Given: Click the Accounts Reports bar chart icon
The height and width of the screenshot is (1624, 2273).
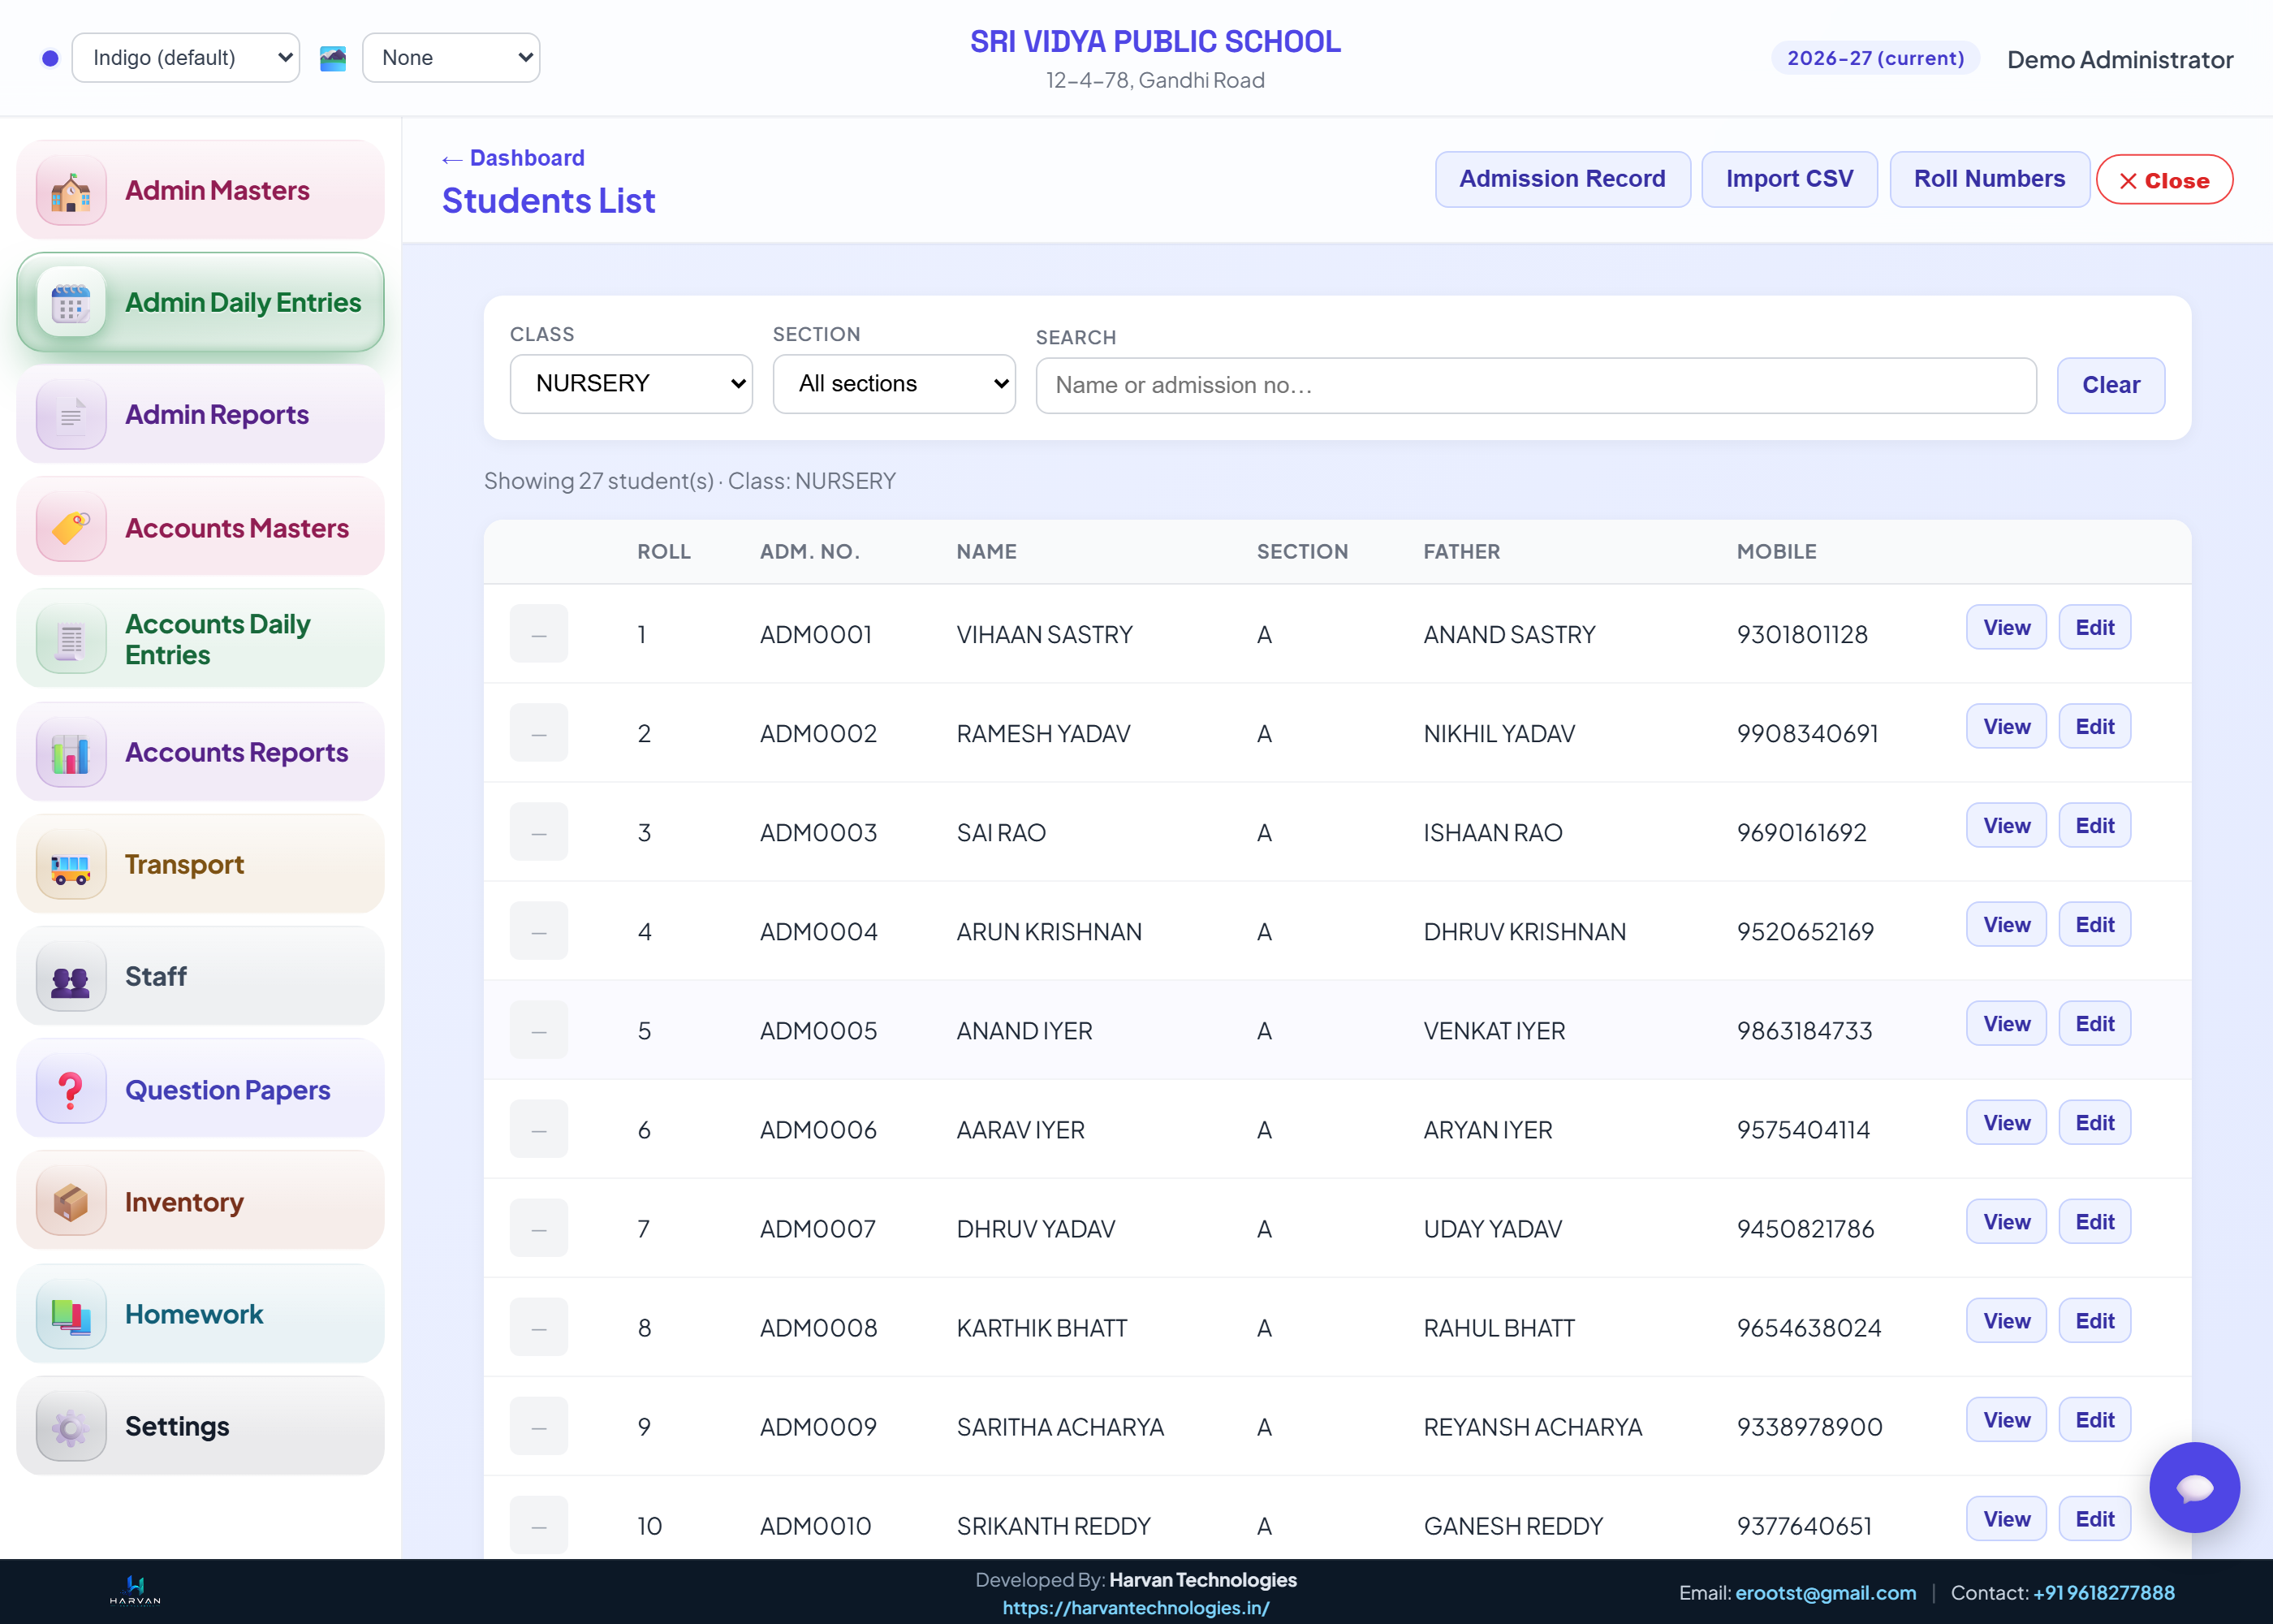Looking at the screenshot, I should (x=71, y=752).
